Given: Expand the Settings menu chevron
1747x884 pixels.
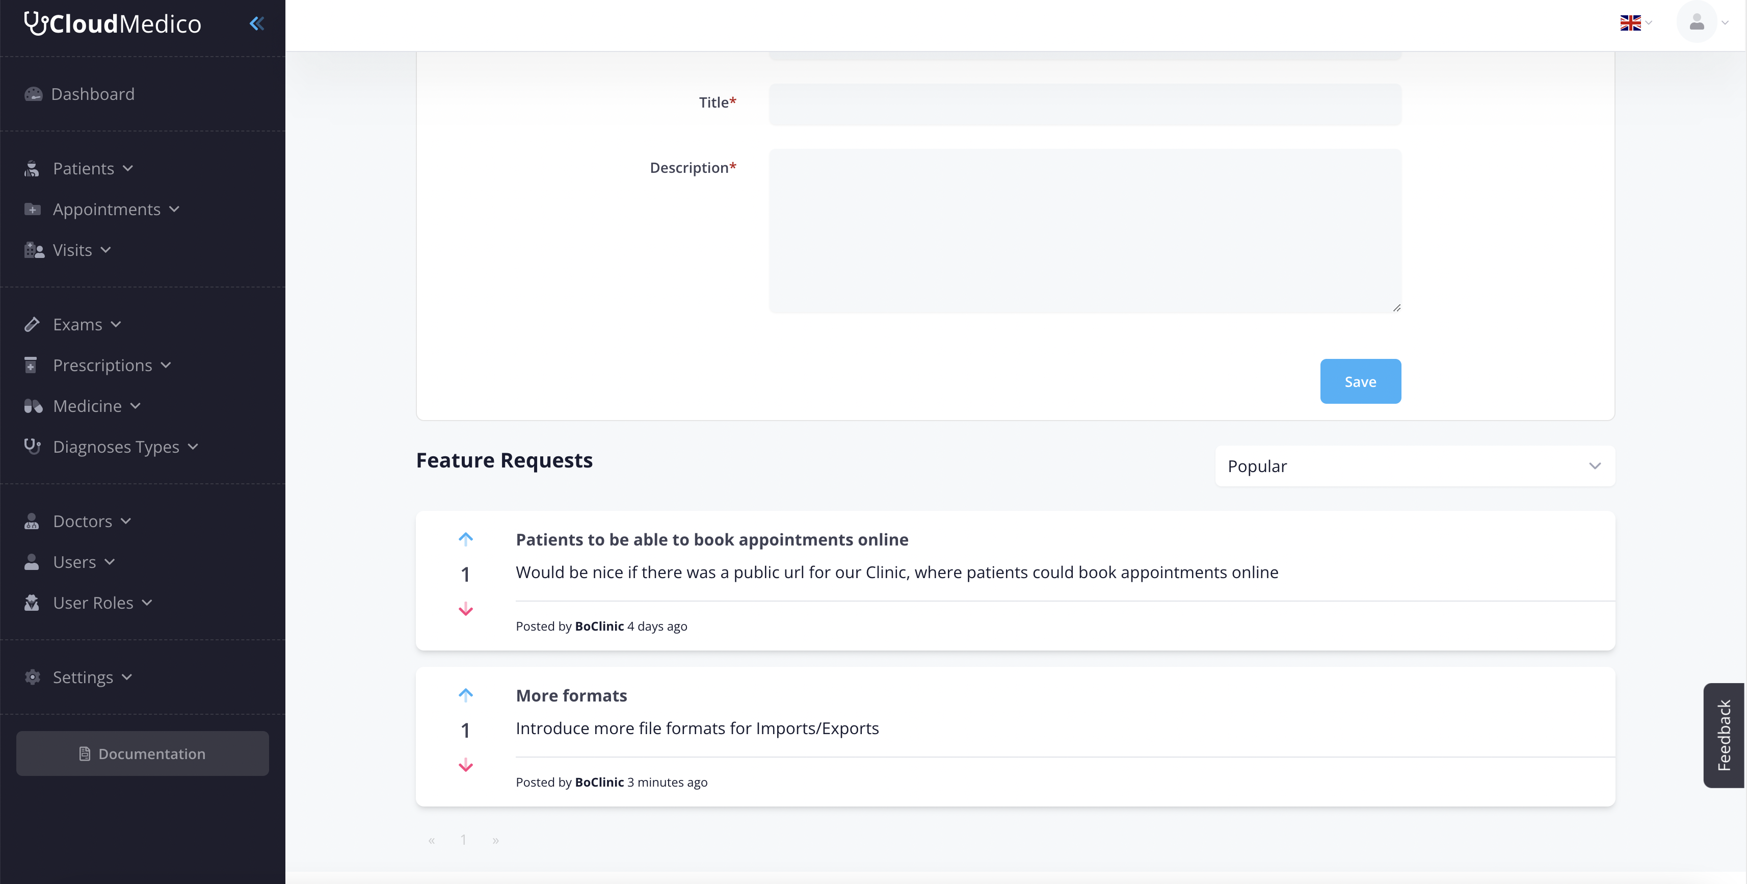Looking at the screenshot, I should coord(127,677).
